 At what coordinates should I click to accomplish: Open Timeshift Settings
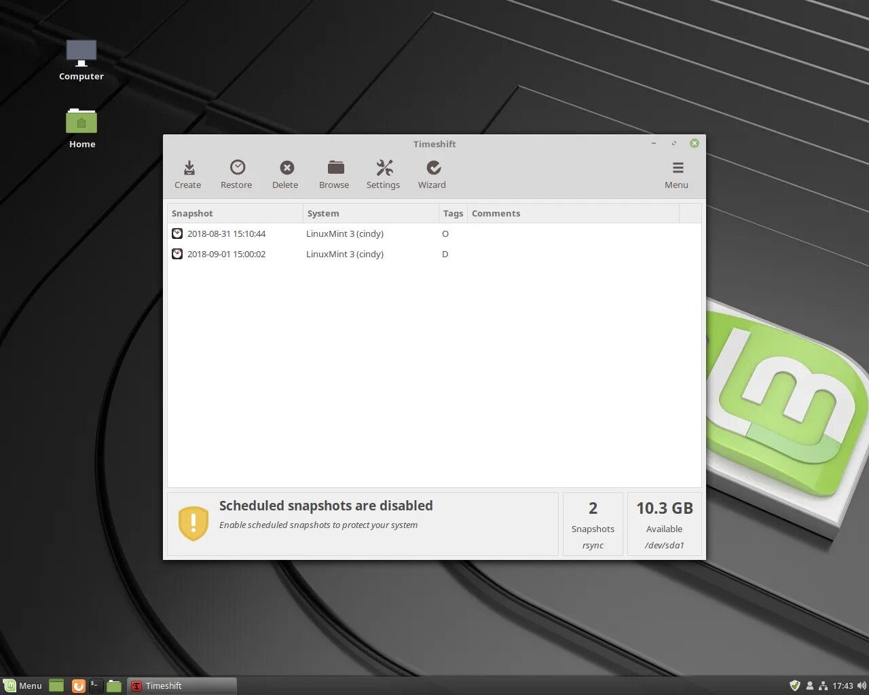tap(384, 174)
